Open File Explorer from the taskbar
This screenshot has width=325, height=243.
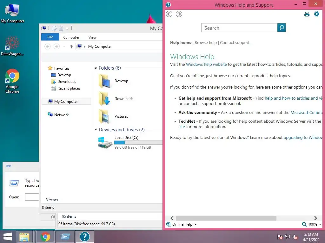[x=24, y=237]
